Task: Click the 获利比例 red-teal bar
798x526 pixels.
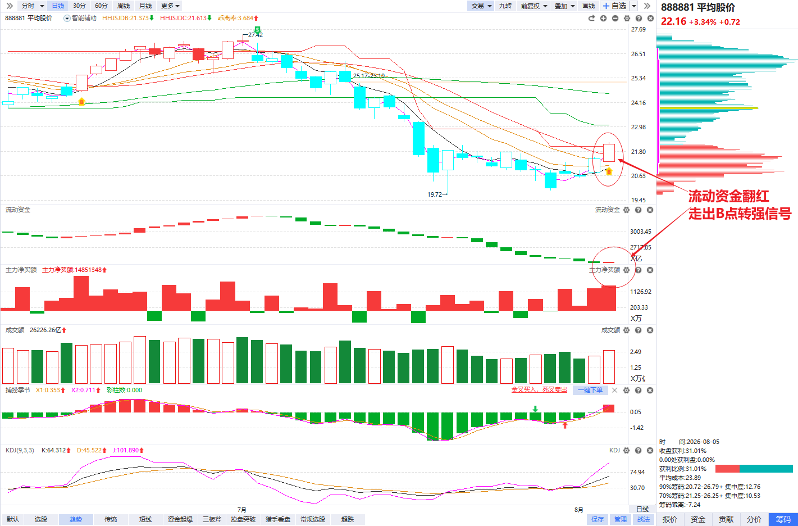Action: [754, 469]
